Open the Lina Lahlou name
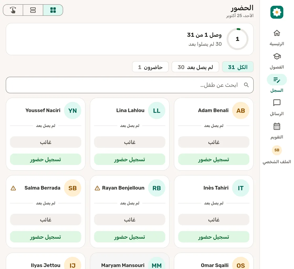Image resolution: width=294 pixels, height=269 pixels. click(130, 110)
